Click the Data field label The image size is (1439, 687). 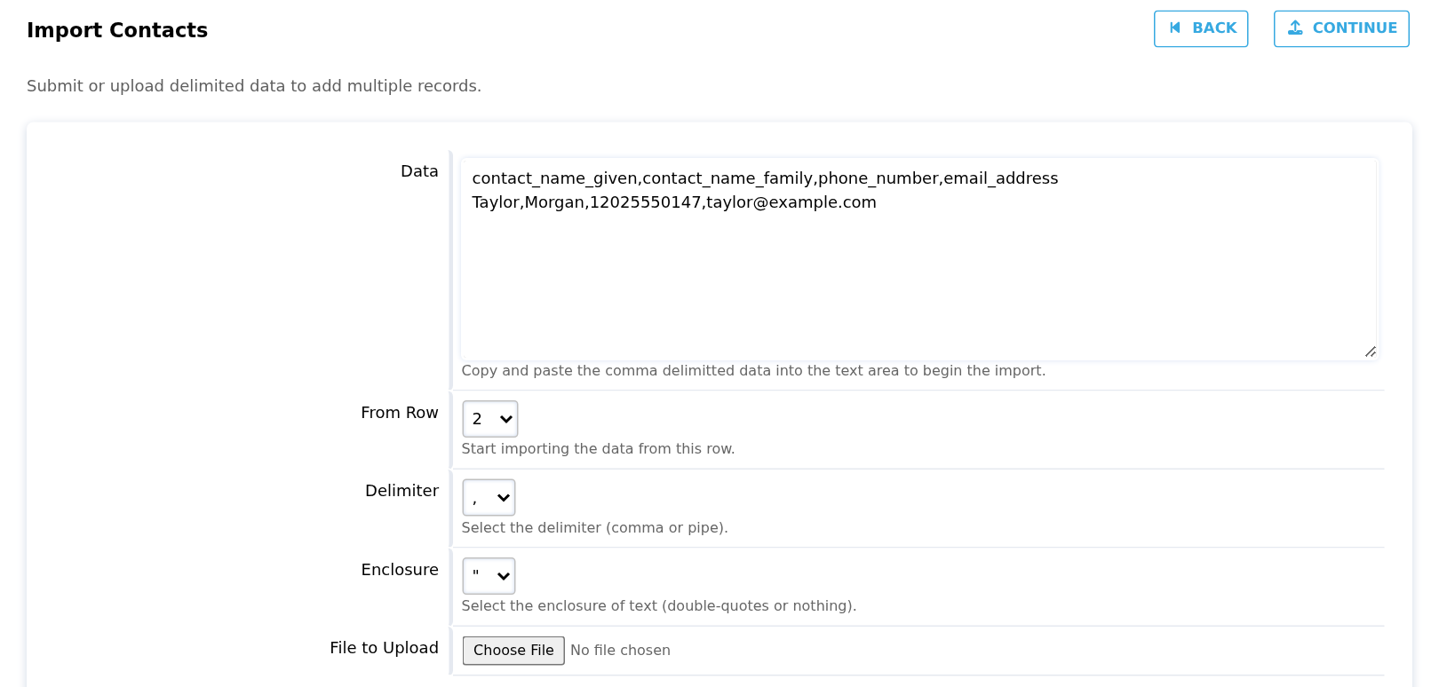pos(419,171)
